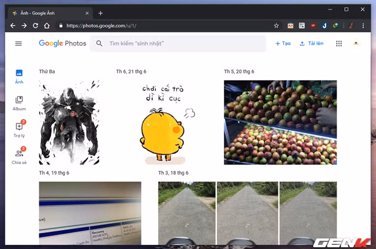Go back with the browser back arrow
Screen dimensions: 376x249
13,26
